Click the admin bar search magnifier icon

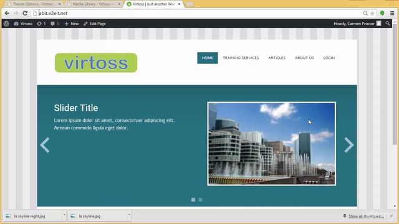(388, 24)
